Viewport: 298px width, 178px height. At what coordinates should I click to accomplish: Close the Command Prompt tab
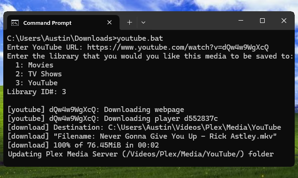click(110, 22)
